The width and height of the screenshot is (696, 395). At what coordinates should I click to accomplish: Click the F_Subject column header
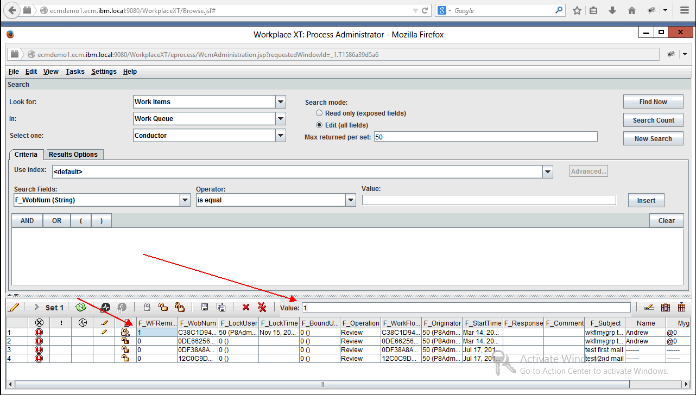point(605,323)
